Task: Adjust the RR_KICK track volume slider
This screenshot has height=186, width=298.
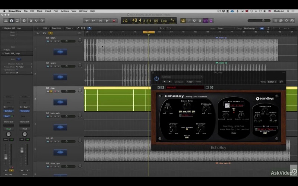Action: 68,41
